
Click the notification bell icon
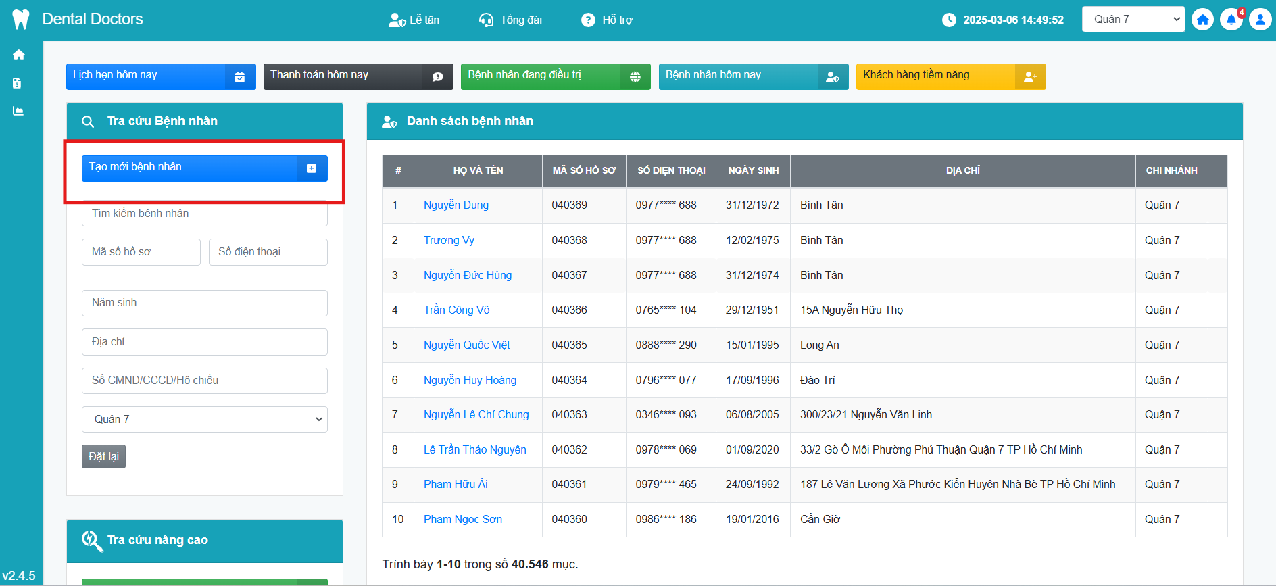[x=1231, y=20]
